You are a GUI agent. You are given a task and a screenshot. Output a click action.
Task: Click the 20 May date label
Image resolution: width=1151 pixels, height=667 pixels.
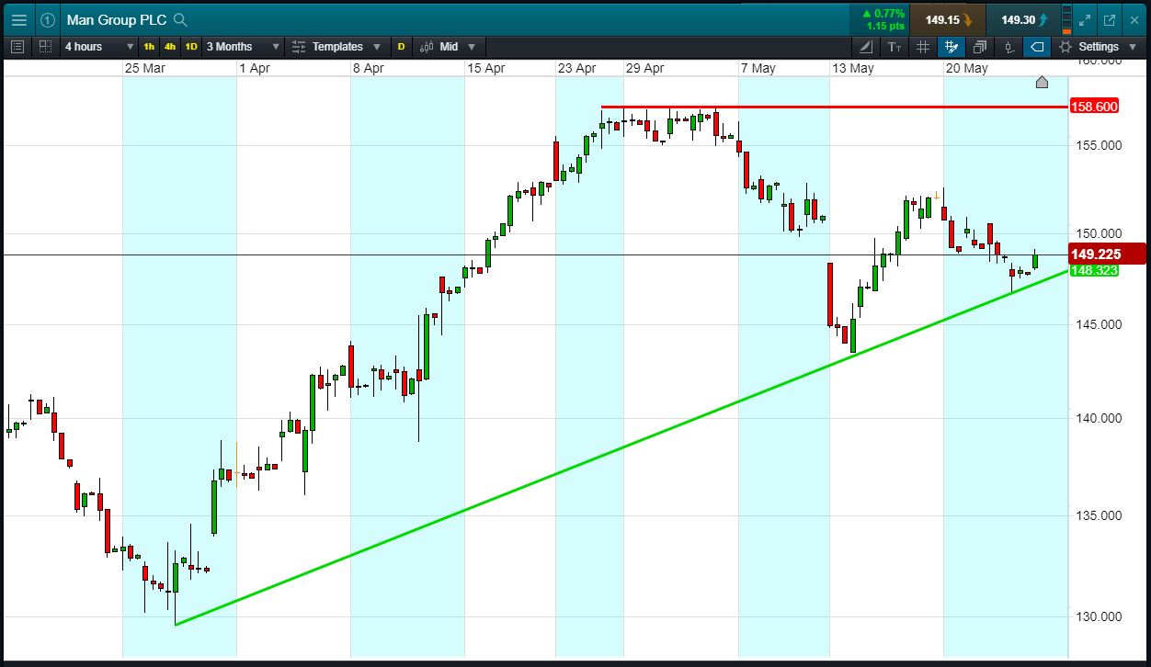966,68
